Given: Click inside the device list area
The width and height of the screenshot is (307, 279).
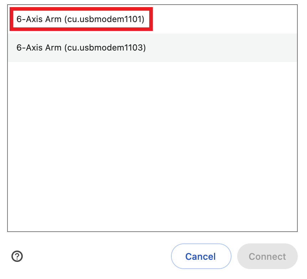Looking at the screenshot, I should tap(153, 142).
